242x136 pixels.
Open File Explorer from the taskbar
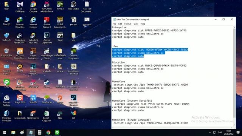[x=13, y=133]
